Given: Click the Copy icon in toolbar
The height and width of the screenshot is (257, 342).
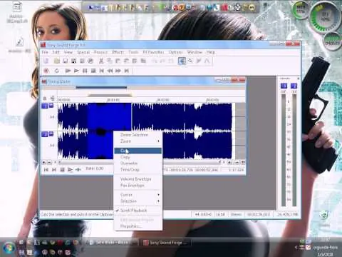Looking at the screenshot, I should click(x=110, y=61).
